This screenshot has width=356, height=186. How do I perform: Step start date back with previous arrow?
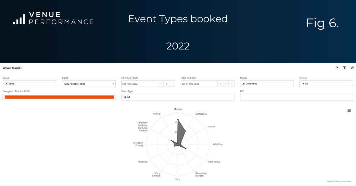coord(161,84)
